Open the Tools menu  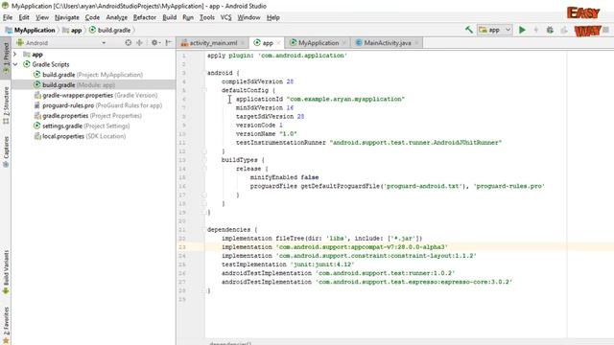(207, 17)
